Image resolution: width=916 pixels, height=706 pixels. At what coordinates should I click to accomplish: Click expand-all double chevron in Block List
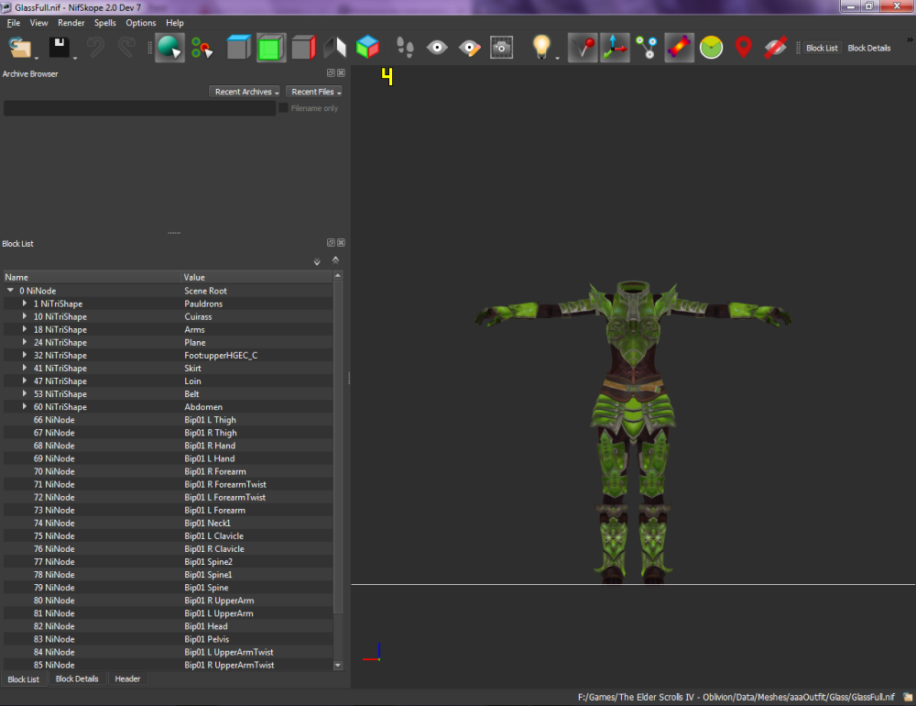317,261
